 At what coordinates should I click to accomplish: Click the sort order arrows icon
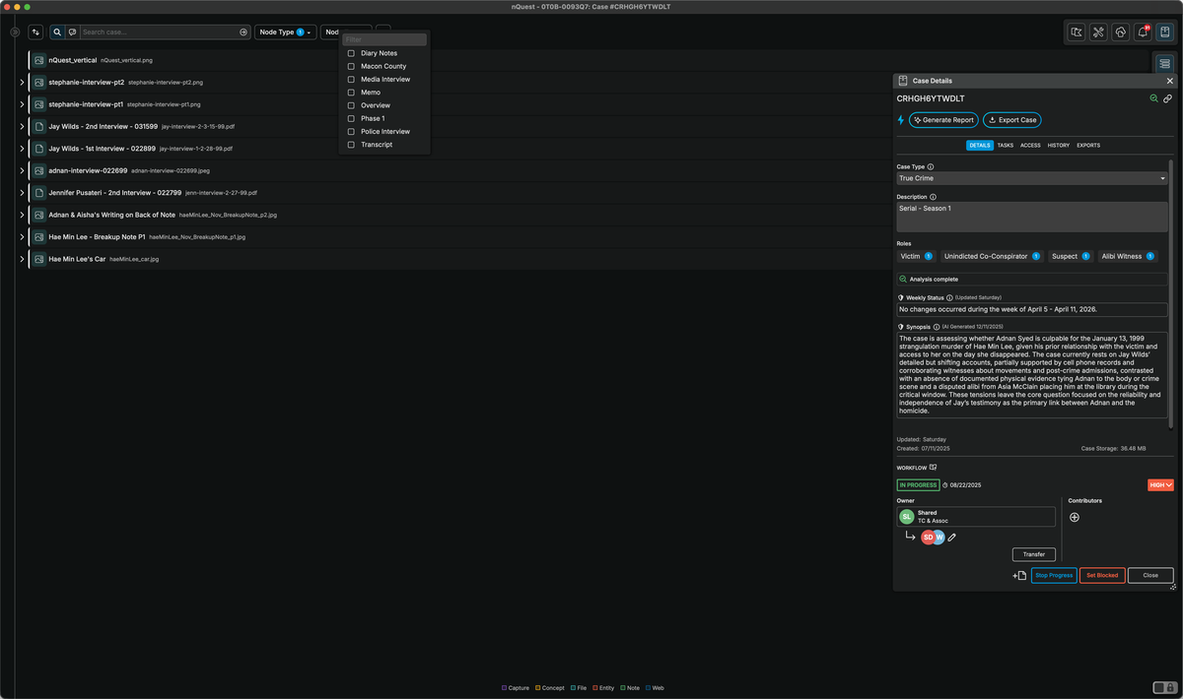(36, 32)
